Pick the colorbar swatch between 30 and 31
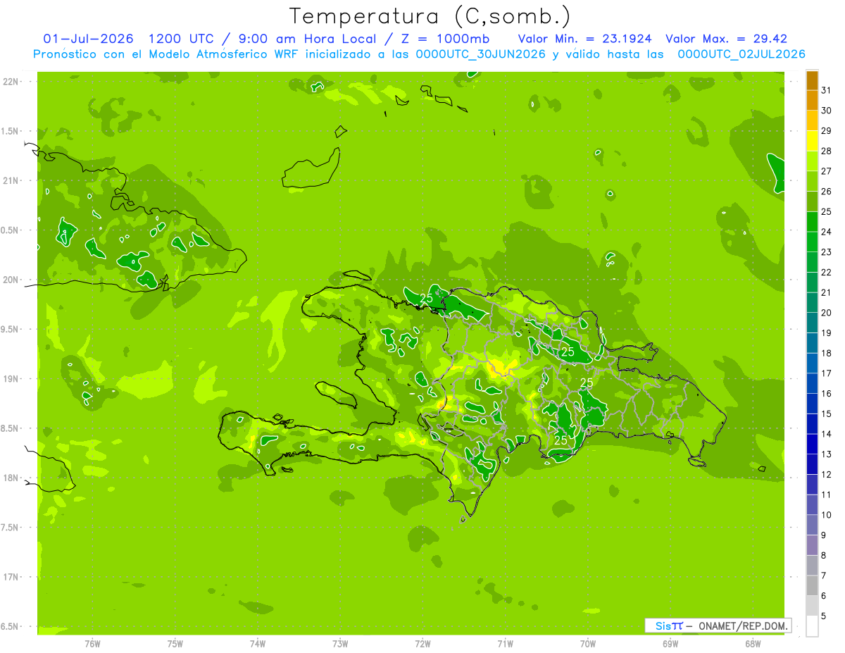 [812, 101]
